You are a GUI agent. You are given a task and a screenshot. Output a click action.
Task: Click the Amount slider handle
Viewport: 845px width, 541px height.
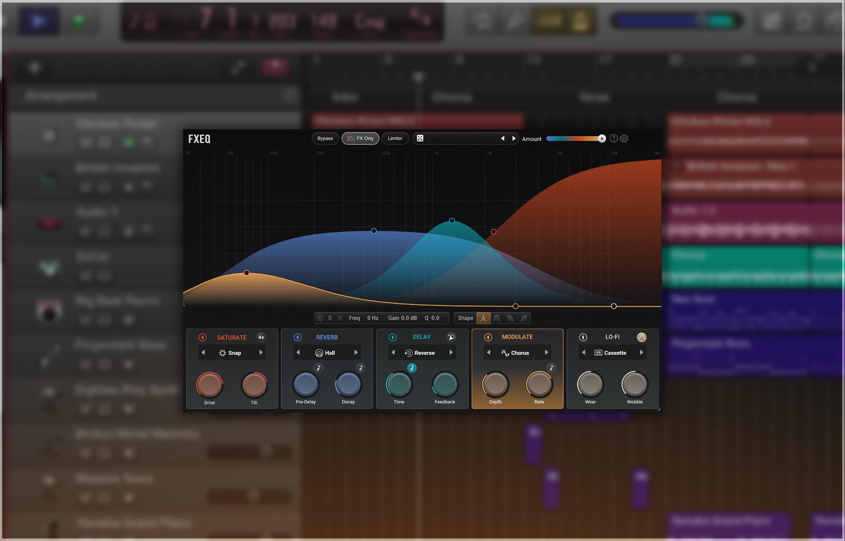point(602,139)
